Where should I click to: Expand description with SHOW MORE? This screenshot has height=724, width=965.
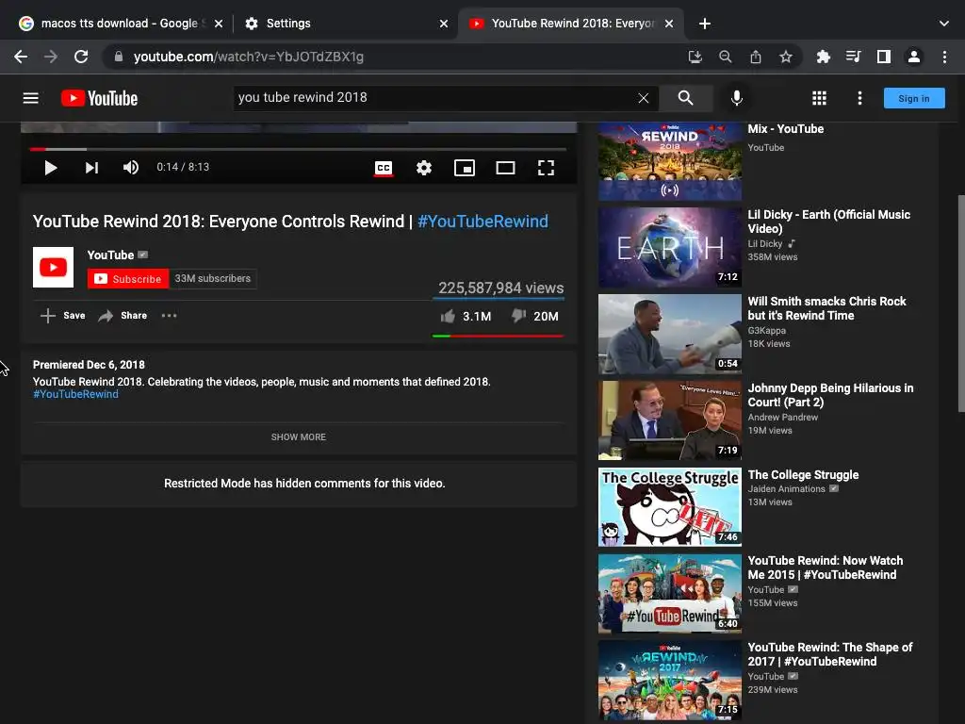tap(299, 437)
